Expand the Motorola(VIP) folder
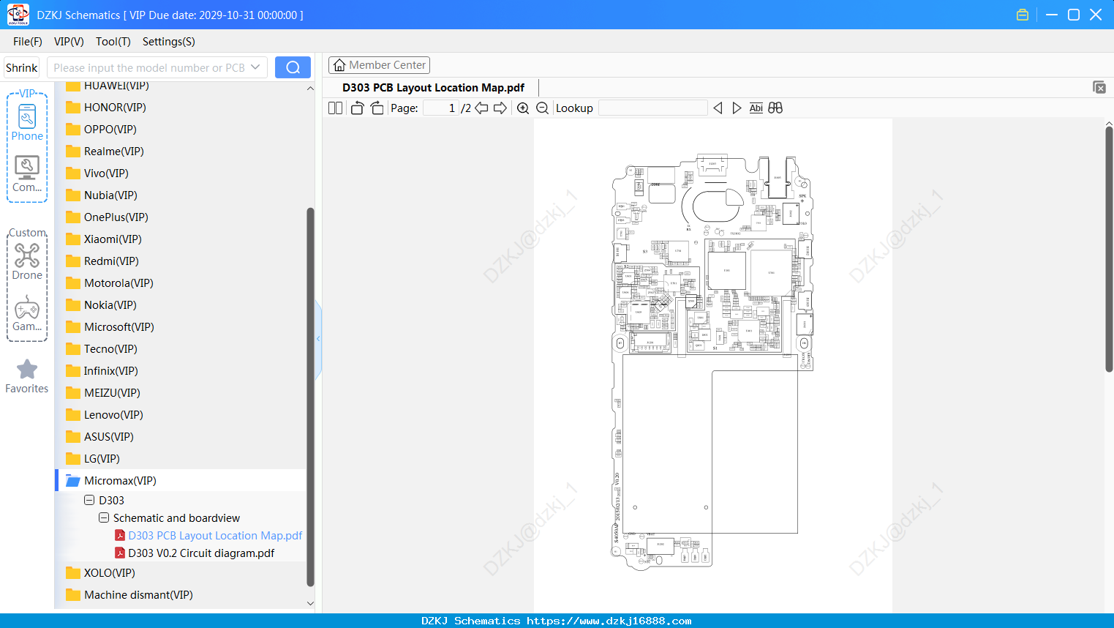Screen dimensions: 1114x628 (x=110, y=283)
